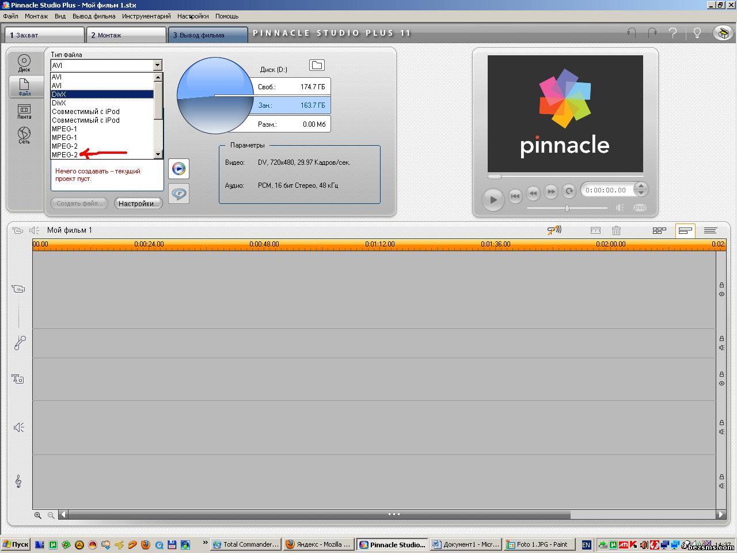Open the Вид menu

click(60, 16)
